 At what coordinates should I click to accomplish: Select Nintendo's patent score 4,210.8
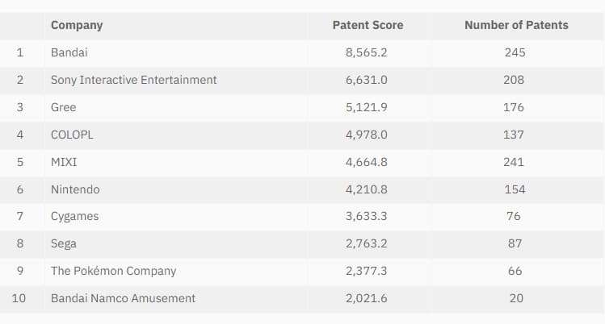click(x=367, y=189)
